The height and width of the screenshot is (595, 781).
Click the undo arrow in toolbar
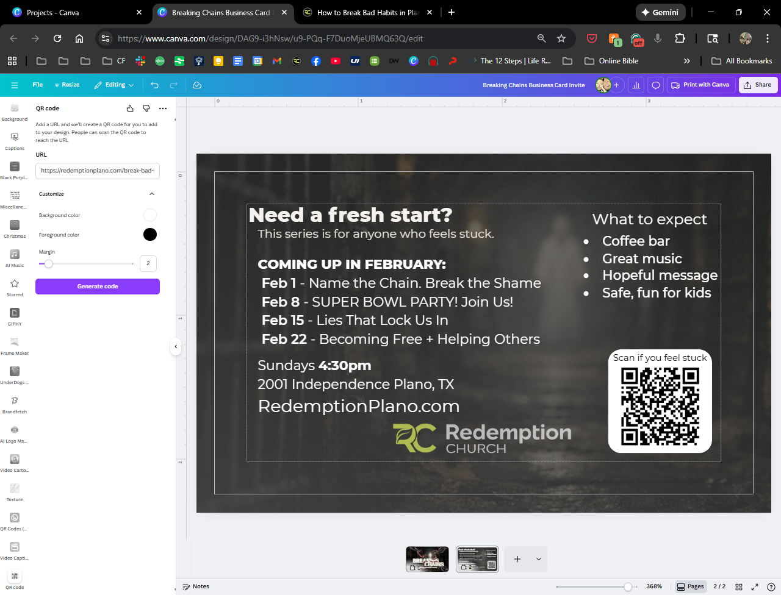coord(155,85)
